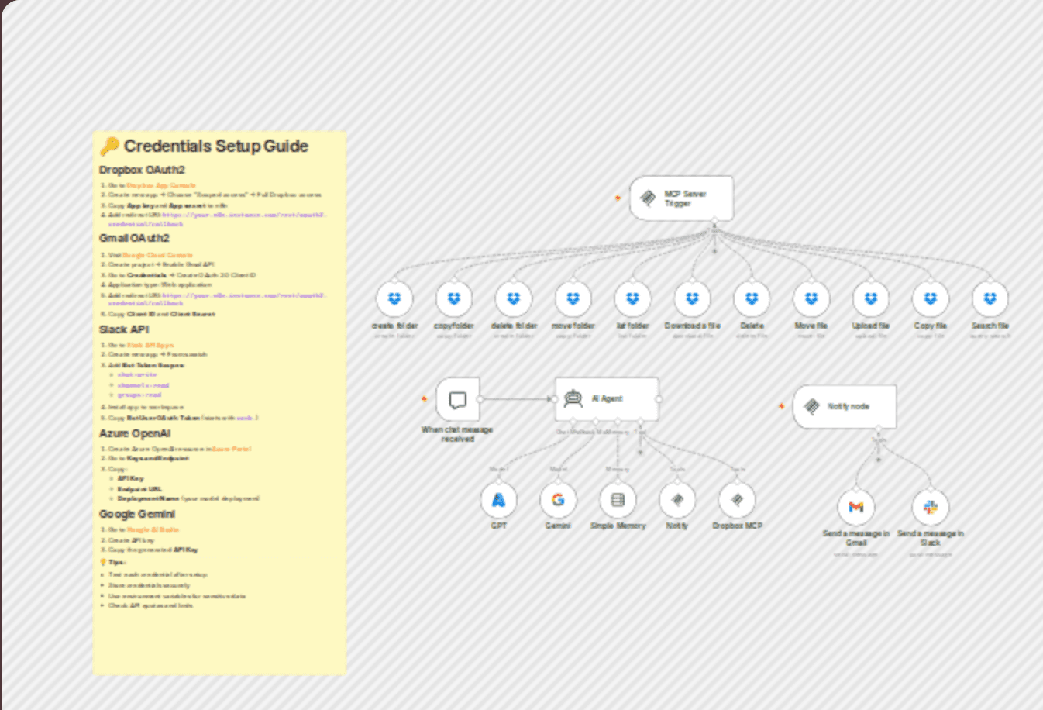The height and width of the screenshot is (710, 1043).
Task: Follow the Google AI Studio link
Action: coord(153,529)
